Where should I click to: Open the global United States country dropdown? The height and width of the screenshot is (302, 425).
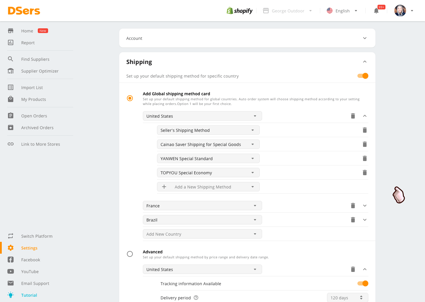pyautogui.click(x=202, y=116)
